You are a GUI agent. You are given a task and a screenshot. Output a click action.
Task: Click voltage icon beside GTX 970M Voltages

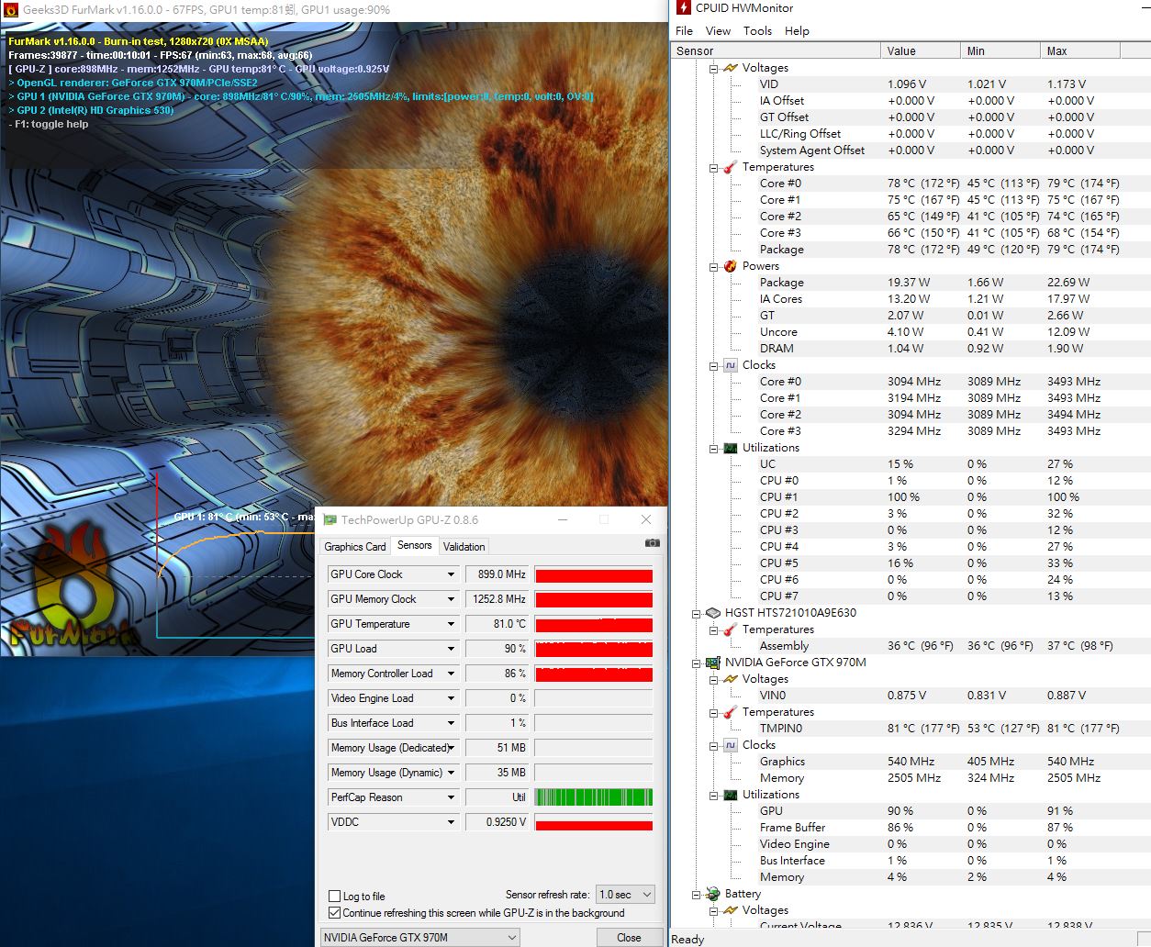click(731, 679)
